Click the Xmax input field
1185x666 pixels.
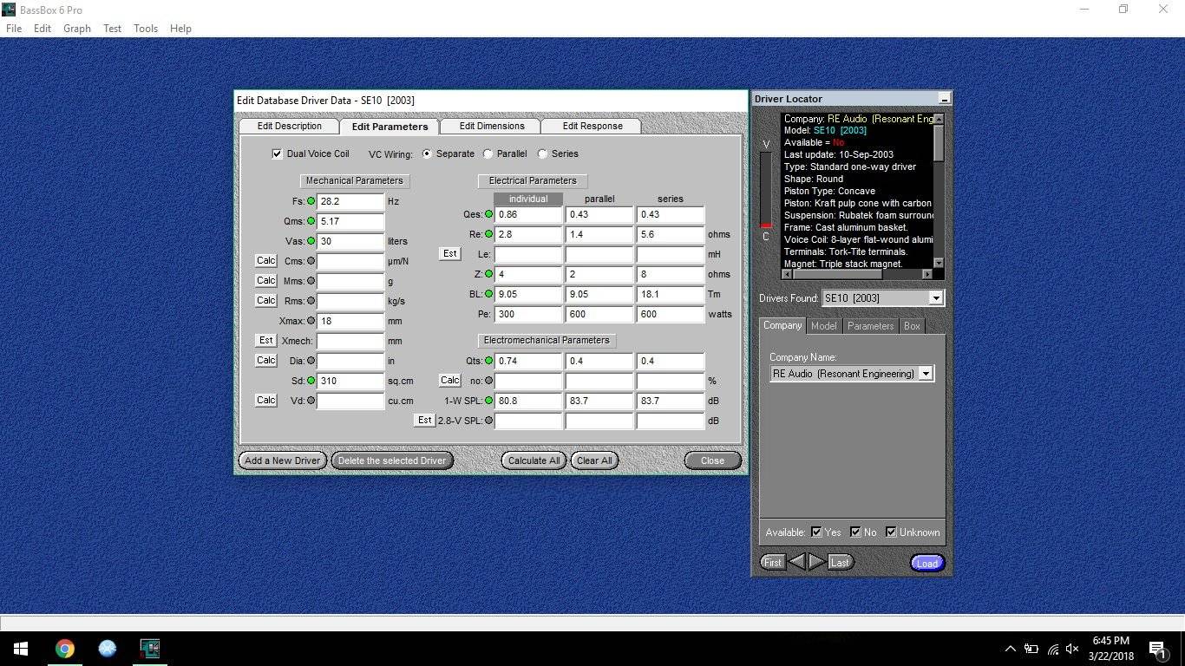[350, 321]
